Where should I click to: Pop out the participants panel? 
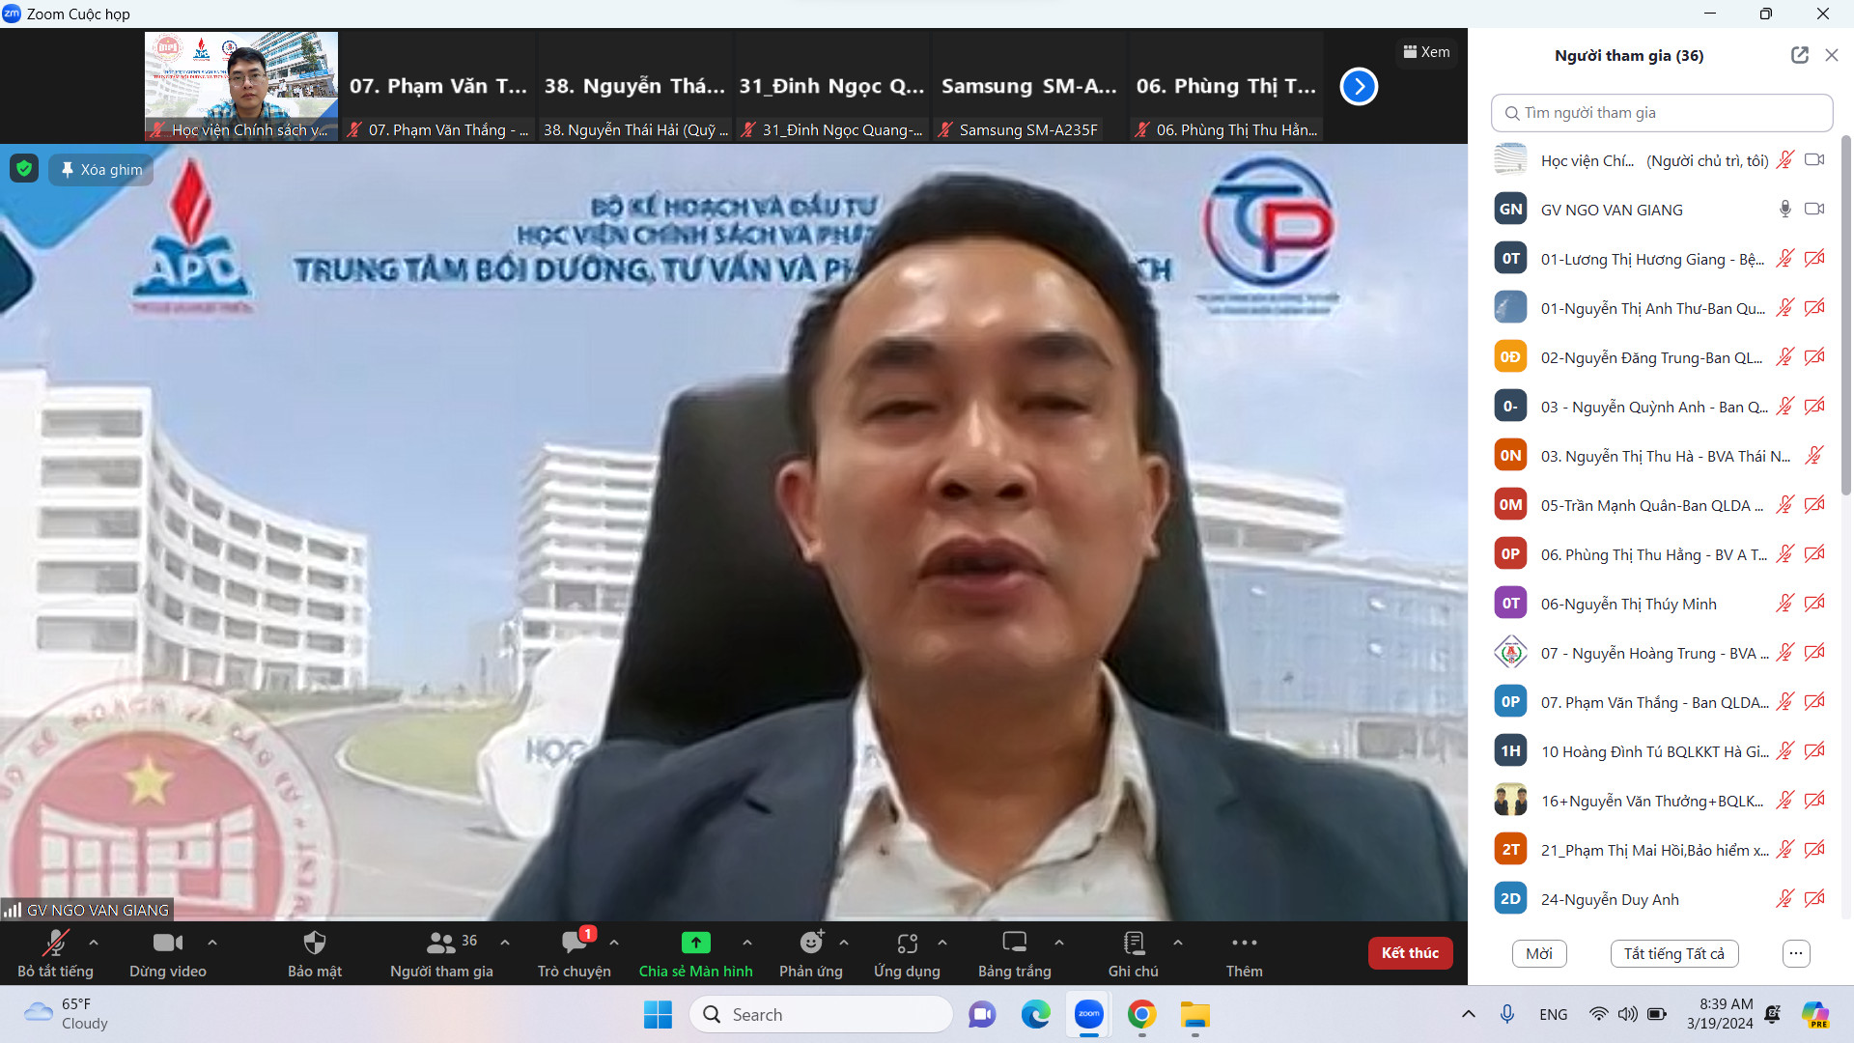click(x=1799, y=55)
